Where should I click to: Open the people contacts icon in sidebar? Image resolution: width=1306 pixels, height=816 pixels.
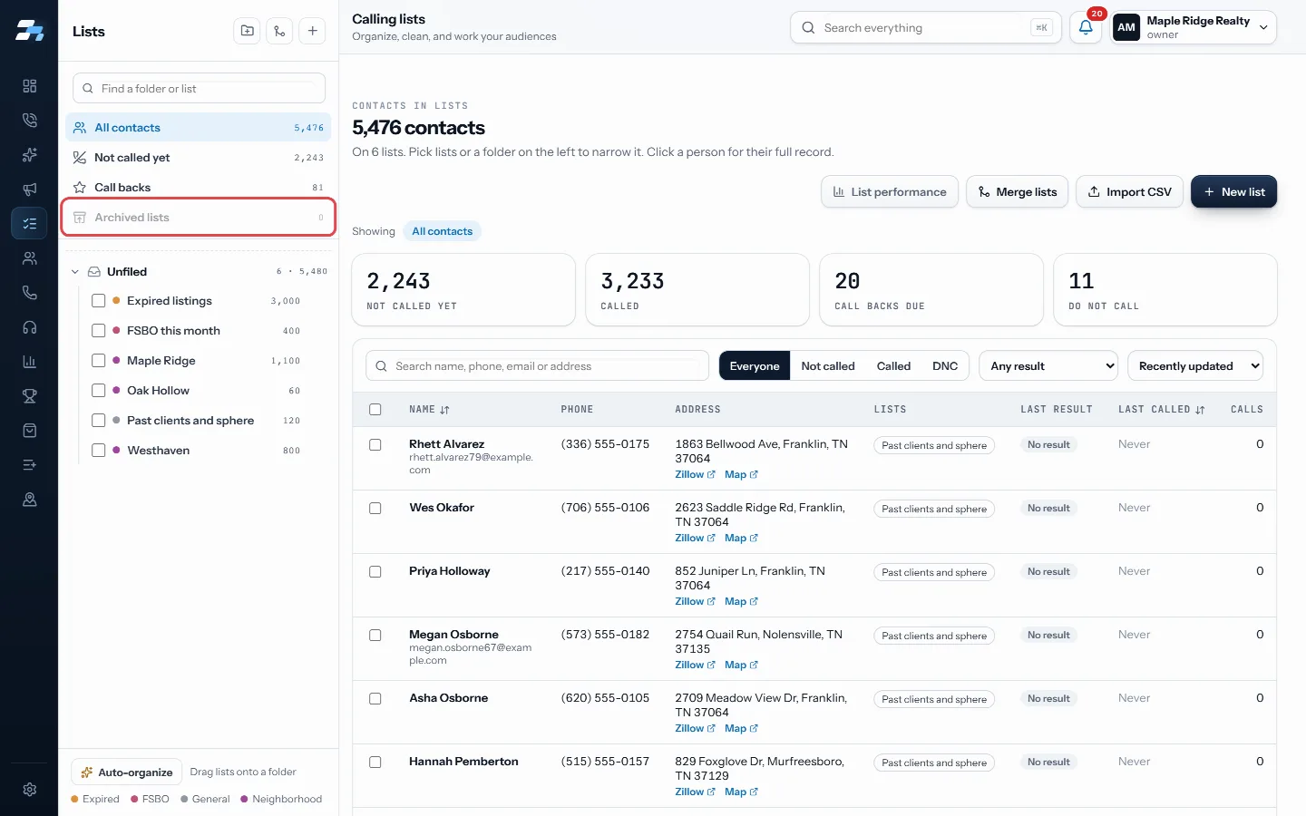point(29,258)
